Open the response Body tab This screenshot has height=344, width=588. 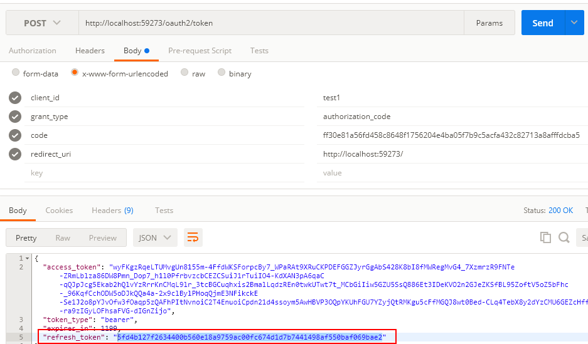pyautogui.click(x=18, y=211)
